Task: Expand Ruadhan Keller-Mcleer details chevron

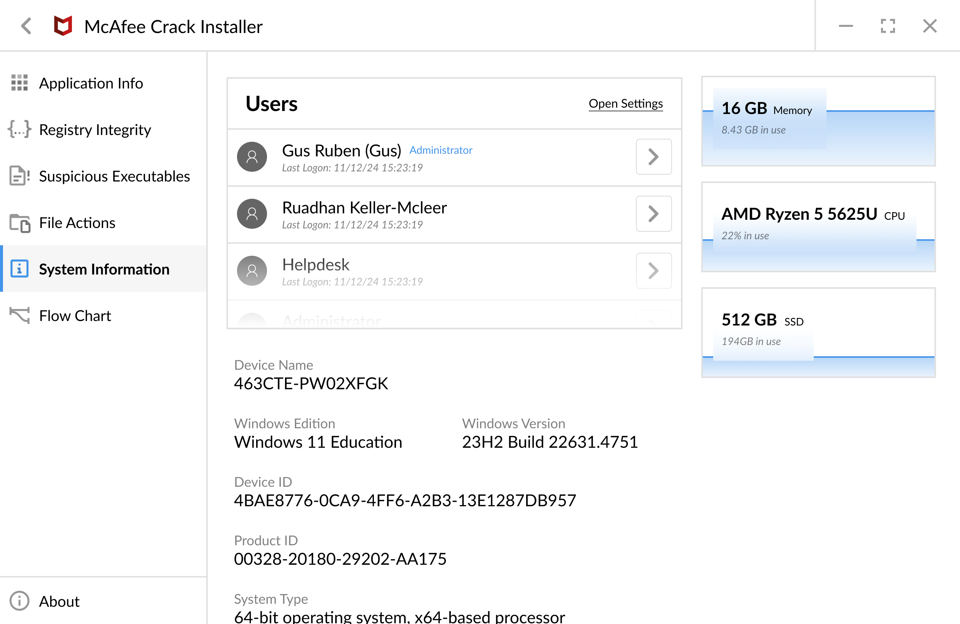Action: 654,214
